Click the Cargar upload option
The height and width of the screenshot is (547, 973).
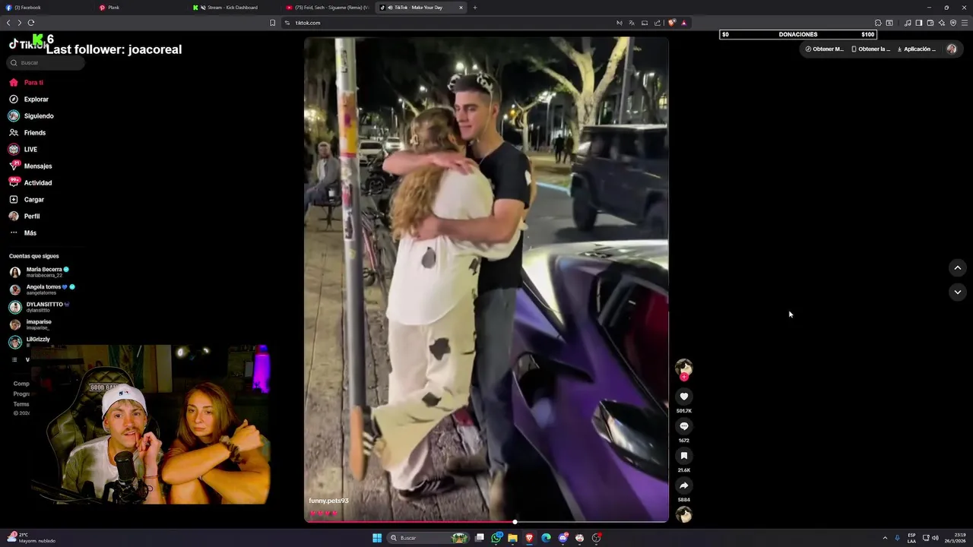pos(27,199)
